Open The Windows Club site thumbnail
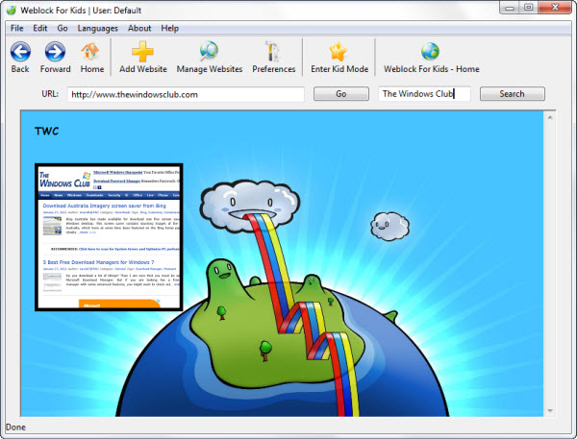This screenshot has width=577, height=439. (109, 237)
